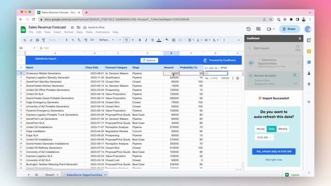
Task: Click the Explore button
Action: [292, 175]
